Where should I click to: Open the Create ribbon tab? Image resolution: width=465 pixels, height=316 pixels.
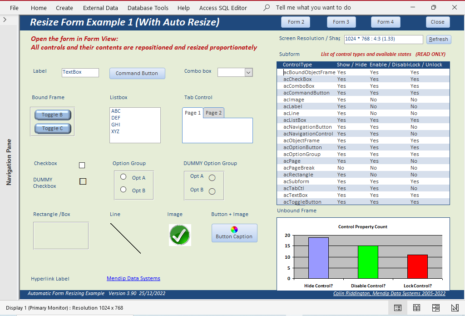(64, 8)
